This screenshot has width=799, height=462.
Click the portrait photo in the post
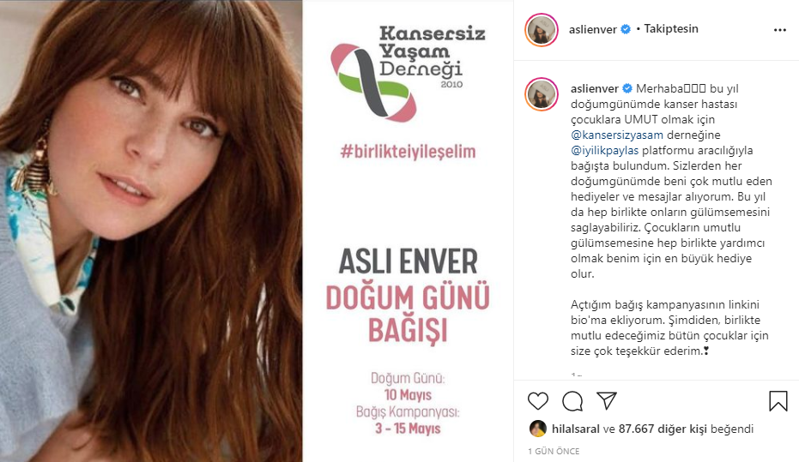(151, 231)
